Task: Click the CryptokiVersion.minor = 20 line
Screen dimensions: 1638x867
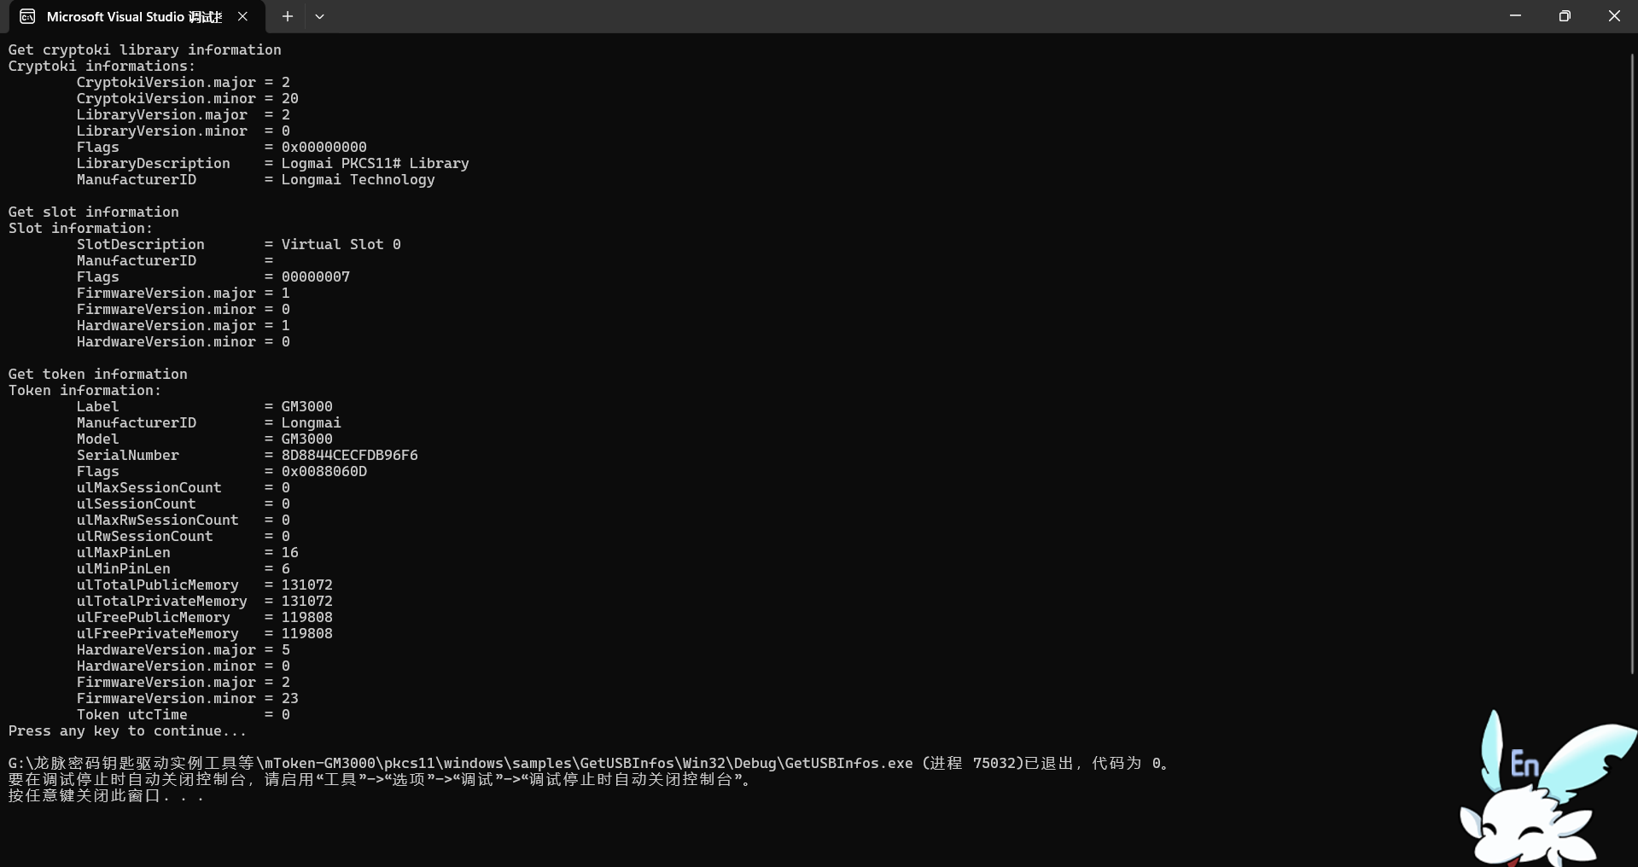Action: click(x=188, y=98)
